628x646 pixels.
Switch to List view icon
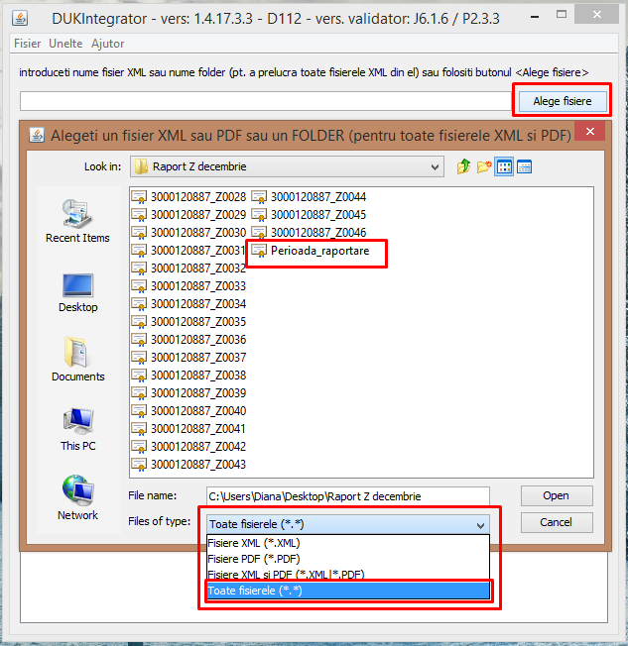(504, 166)
